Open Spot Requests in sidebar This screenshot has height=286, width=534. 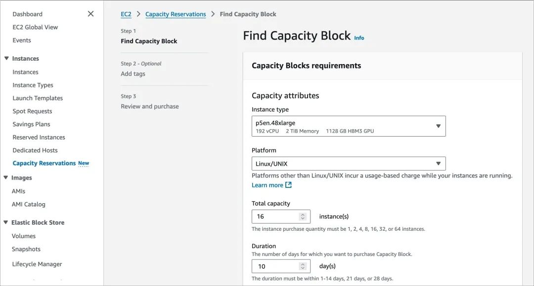click(32, 111)
